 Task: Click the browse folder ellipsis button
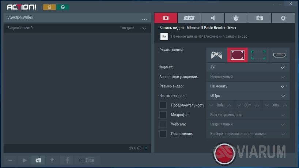coord(144,18)
